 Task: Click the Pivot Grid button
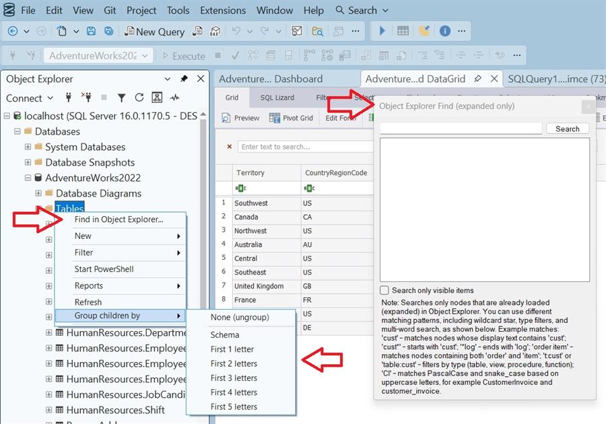pos(291,118)
